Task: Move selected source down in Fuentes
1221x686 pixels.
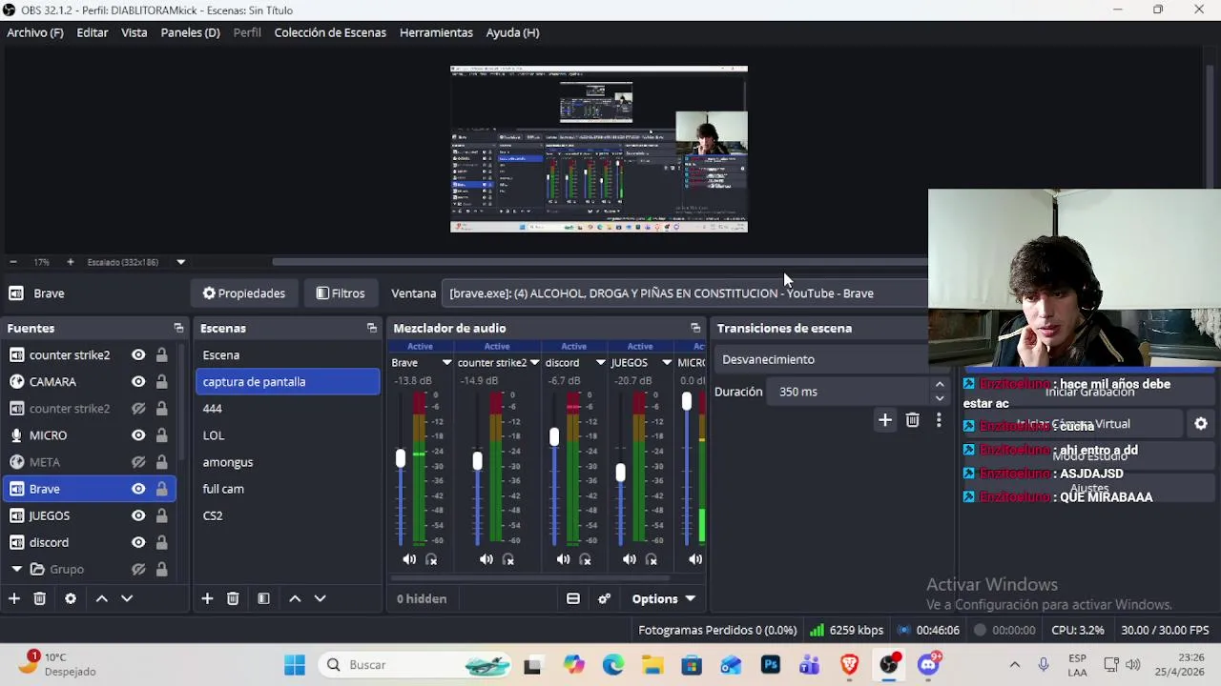Action: coord(127,598)
